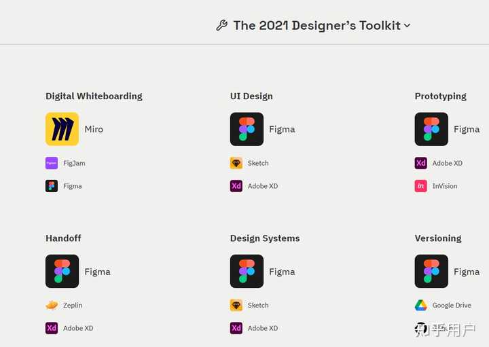
Task: Expand the 2021 Designer's Toolkit chevron
Action: click(x=407, y=26)
